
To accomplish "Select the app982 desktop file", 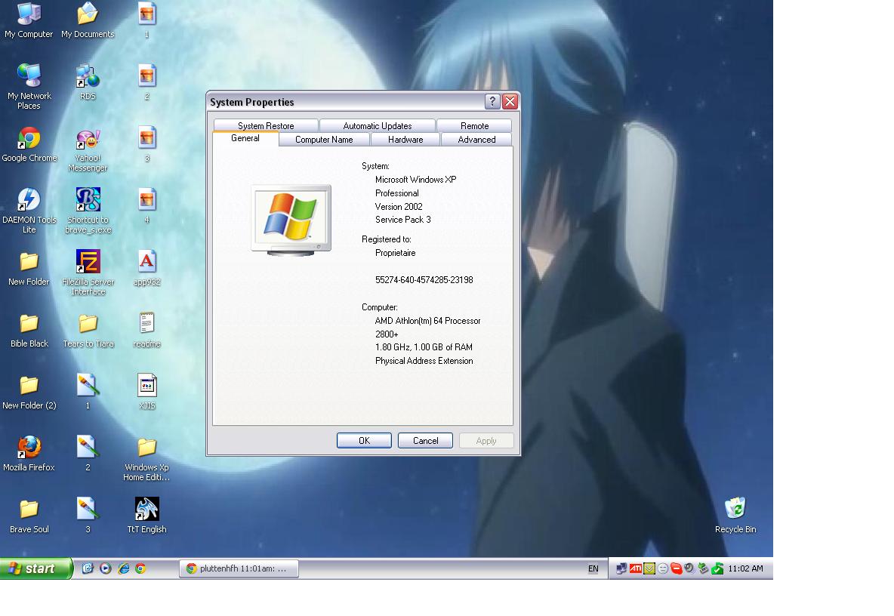I will click(146, 268).
